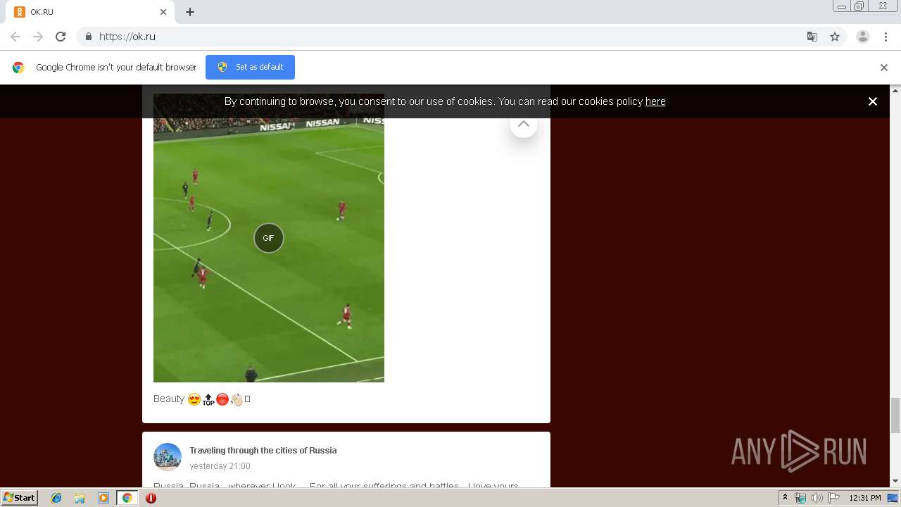Screen dimensions: 901x507
Task: Open the Opera taskbar icon
Action: [x=151, y=498]
